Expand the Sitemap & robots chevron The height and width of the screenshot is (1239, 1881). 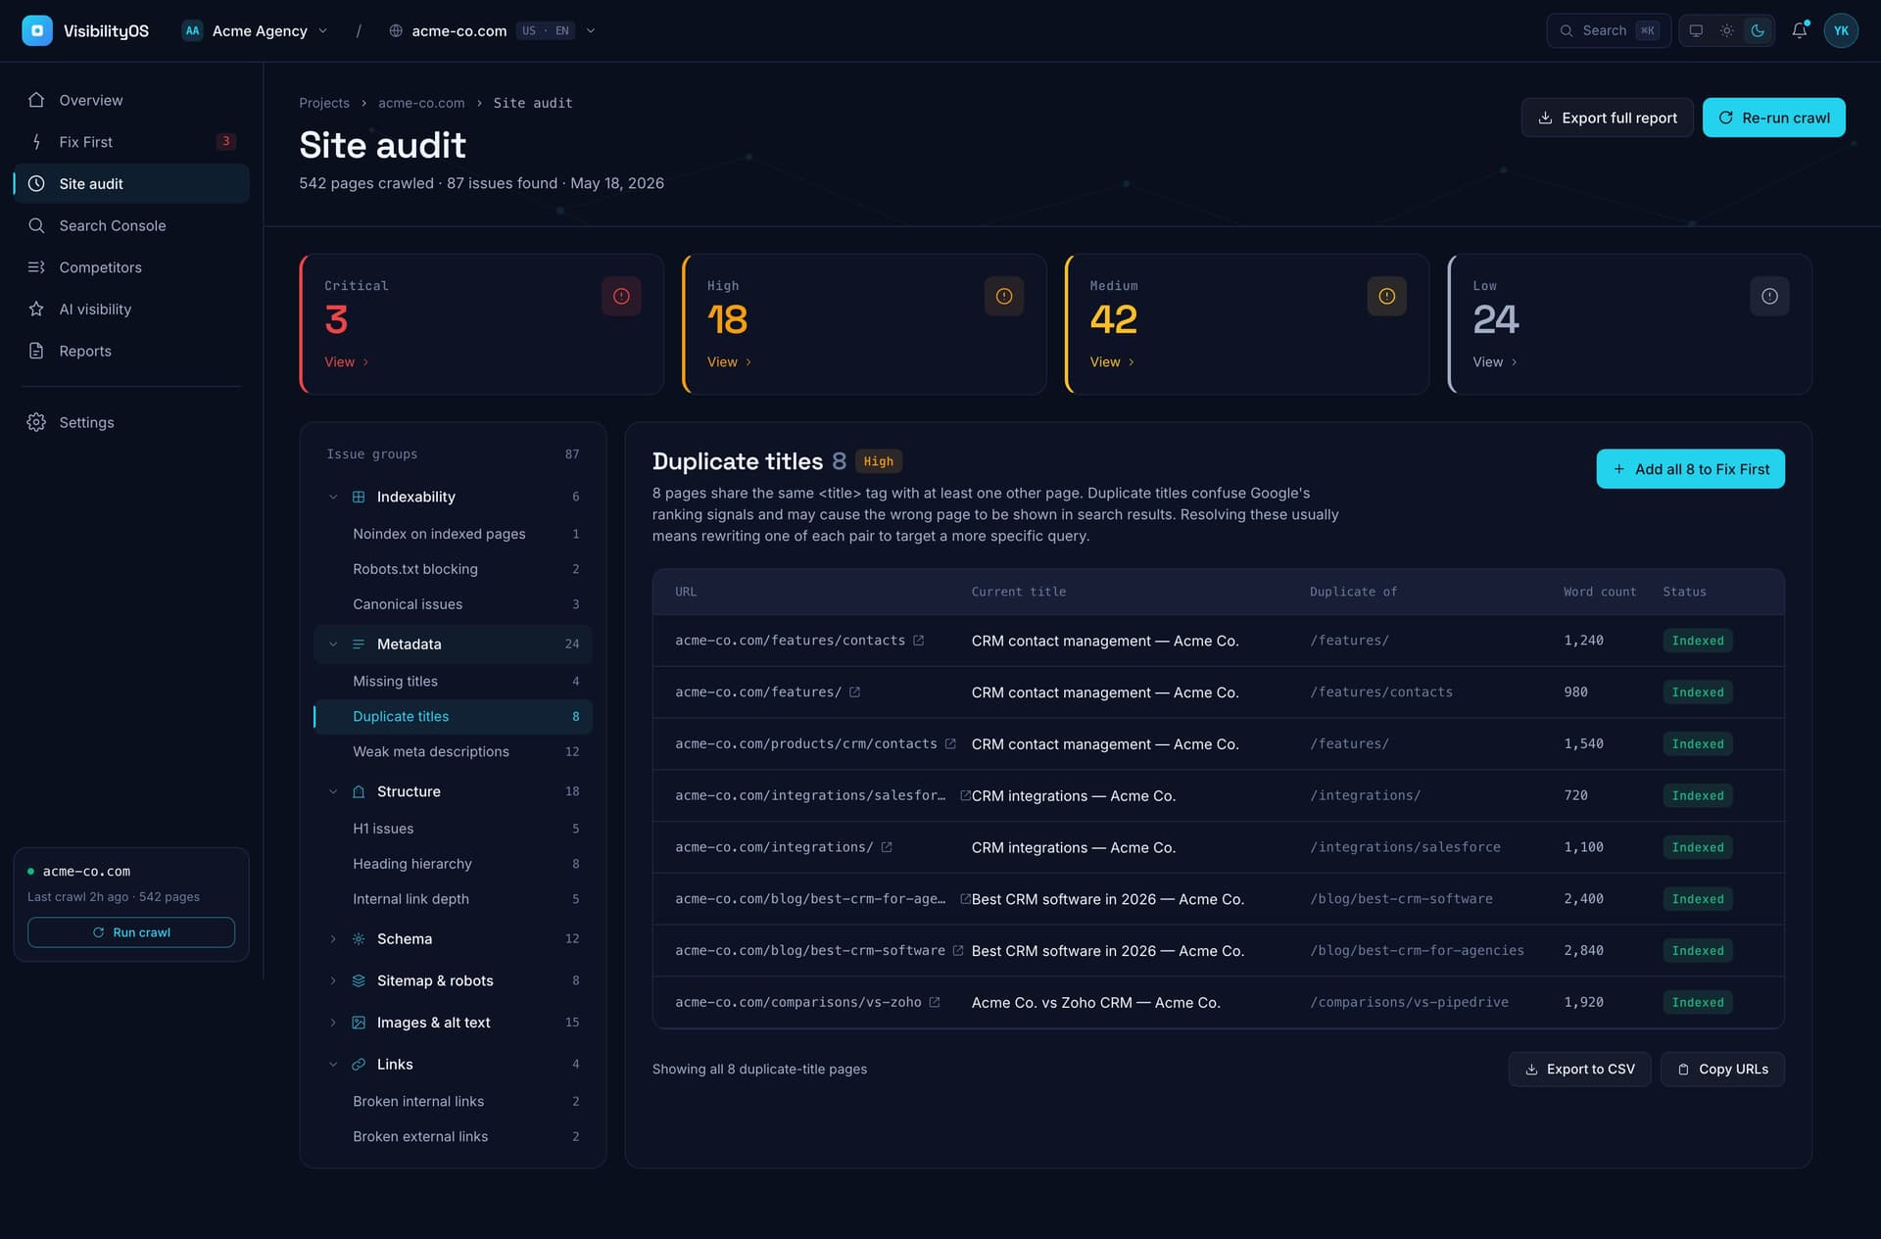pos(333,980)
